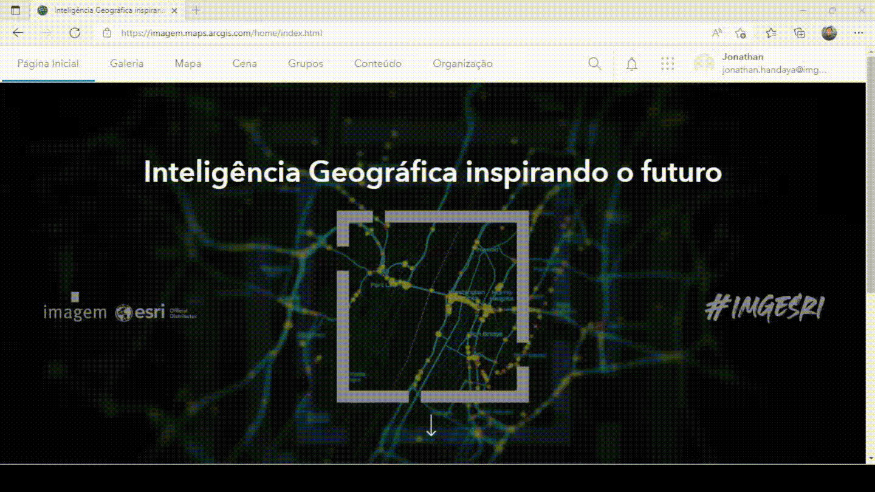Click the browser refresh button
Screen dimensions: 875x492
coord(75,33)
